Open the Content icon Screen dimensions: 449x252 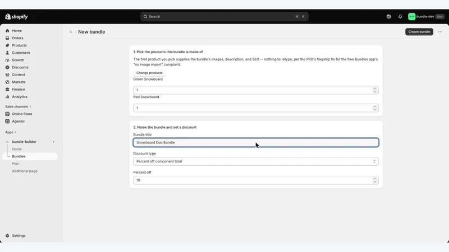click(x=7, y=74)
